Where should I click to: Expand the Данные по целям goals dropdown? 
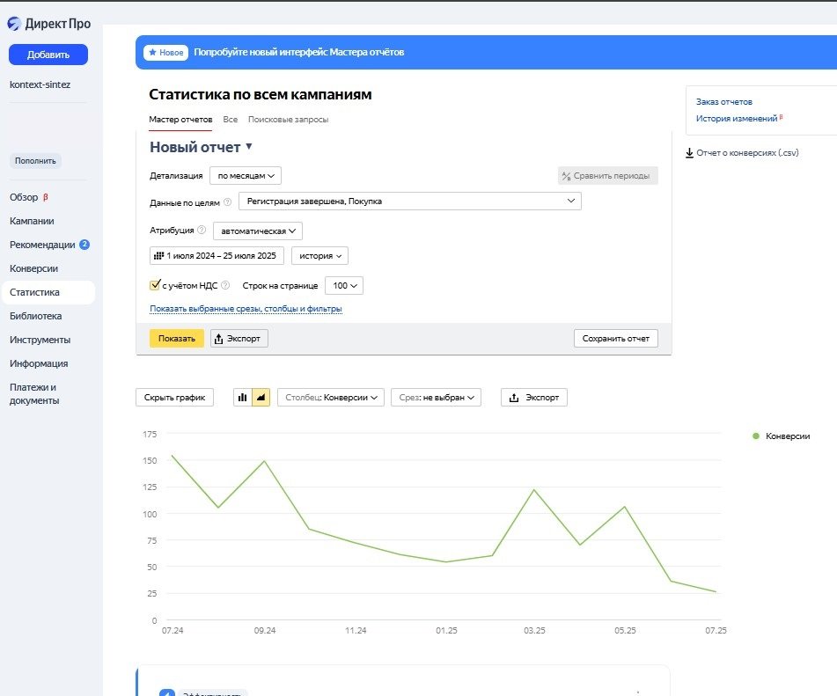click(409, 201)
